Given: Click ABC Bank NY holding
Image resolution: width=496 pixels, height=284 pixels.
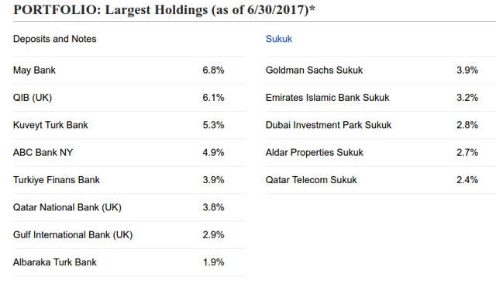Looking at the screenshot, I should pos(129,153).
